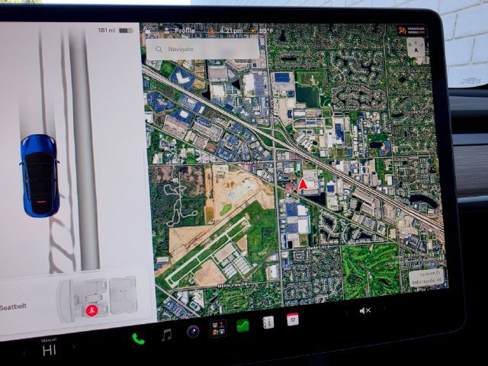Open the app launcher grid icon
This screenshot has height=366, width=488.
[218, 329]
